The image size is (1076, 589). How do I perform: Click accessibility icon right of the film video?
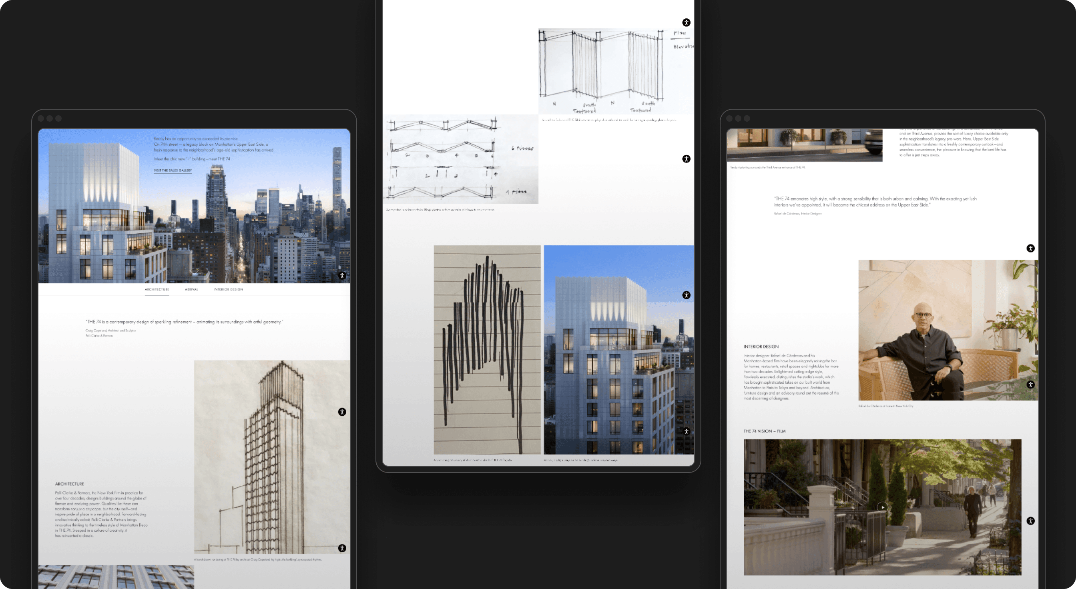tap(1030, 521)
